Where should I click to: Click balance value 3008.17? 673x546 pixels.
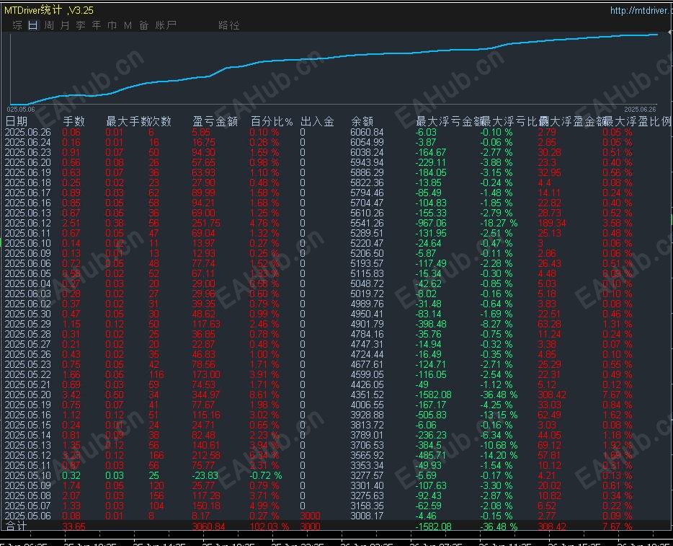coord(367,516)
